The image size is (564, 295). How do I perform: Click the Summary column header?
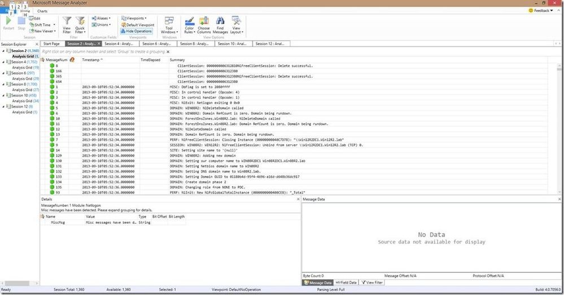tap(177, 60)
